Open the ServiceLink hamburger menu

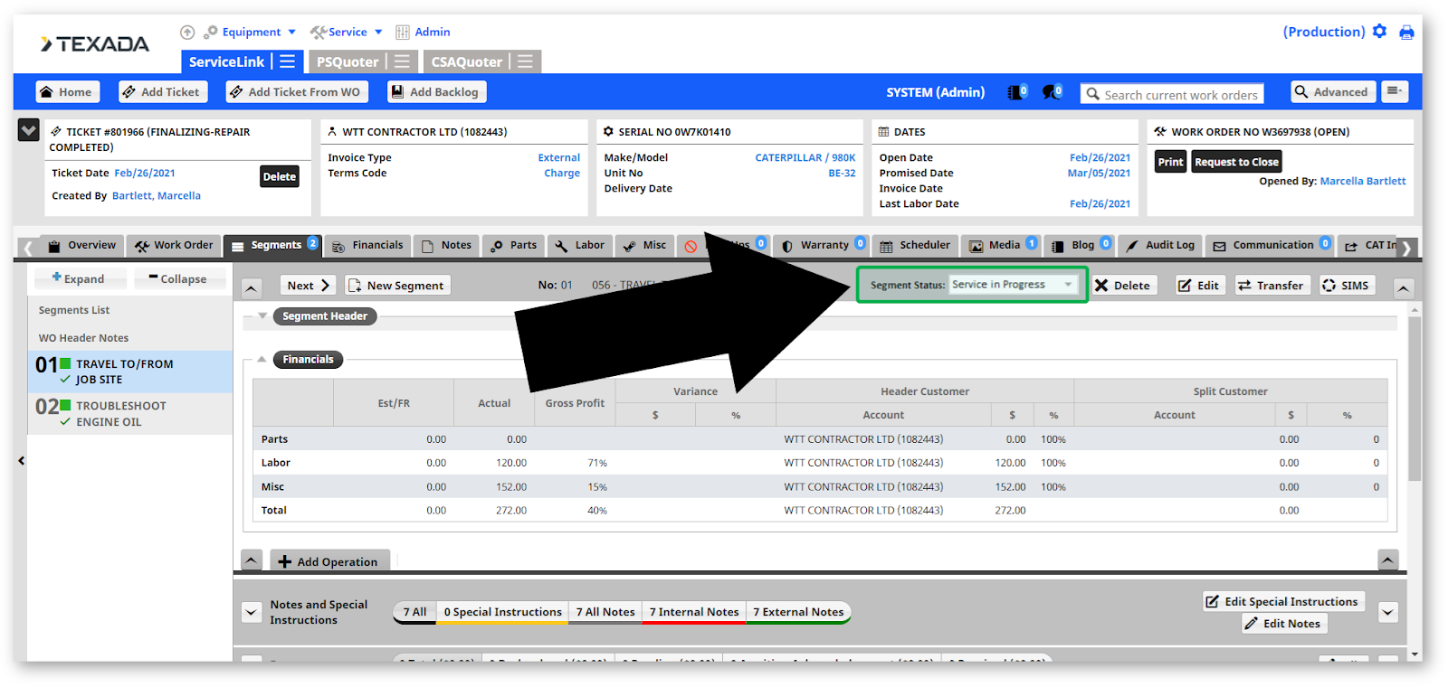[x=287, y=61]
